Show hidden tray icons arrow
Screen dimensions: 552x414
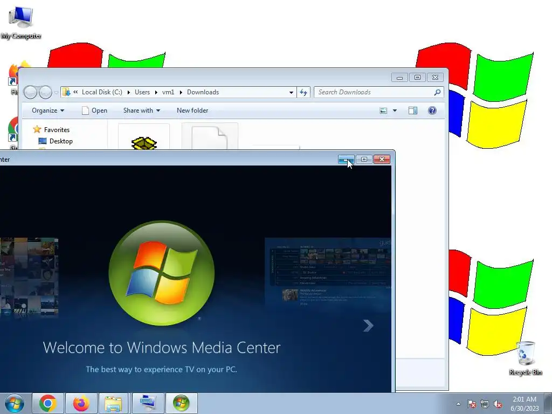click(x=458, y=404)
